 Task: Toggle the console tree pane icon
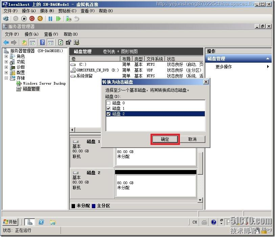(32, 42)
